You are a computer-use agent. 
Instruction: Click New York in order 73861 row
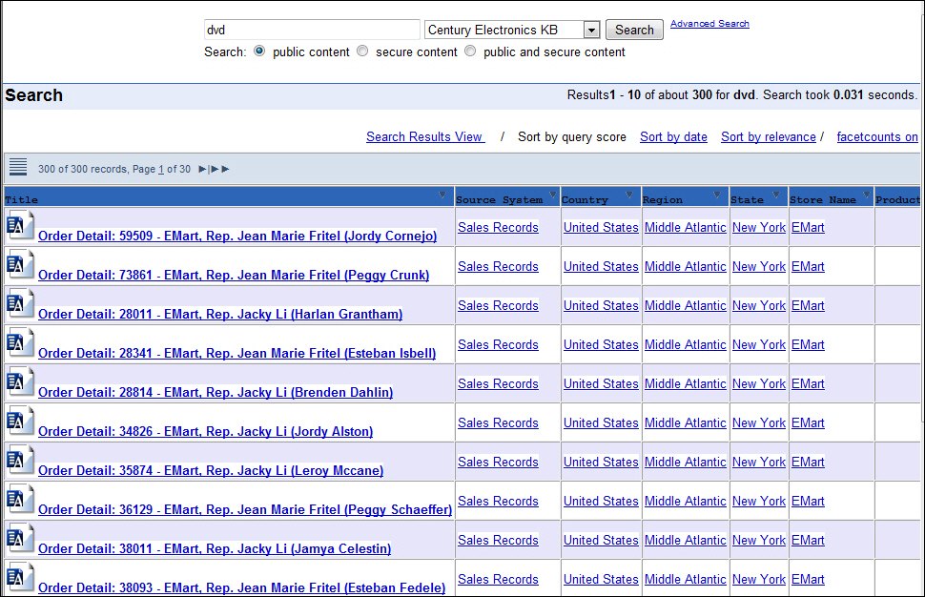(759, 267)
